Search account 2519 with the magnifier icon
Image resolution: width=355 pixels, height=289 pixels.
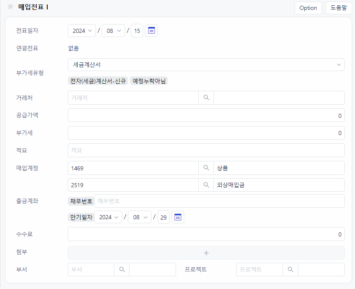click(206, 185)
